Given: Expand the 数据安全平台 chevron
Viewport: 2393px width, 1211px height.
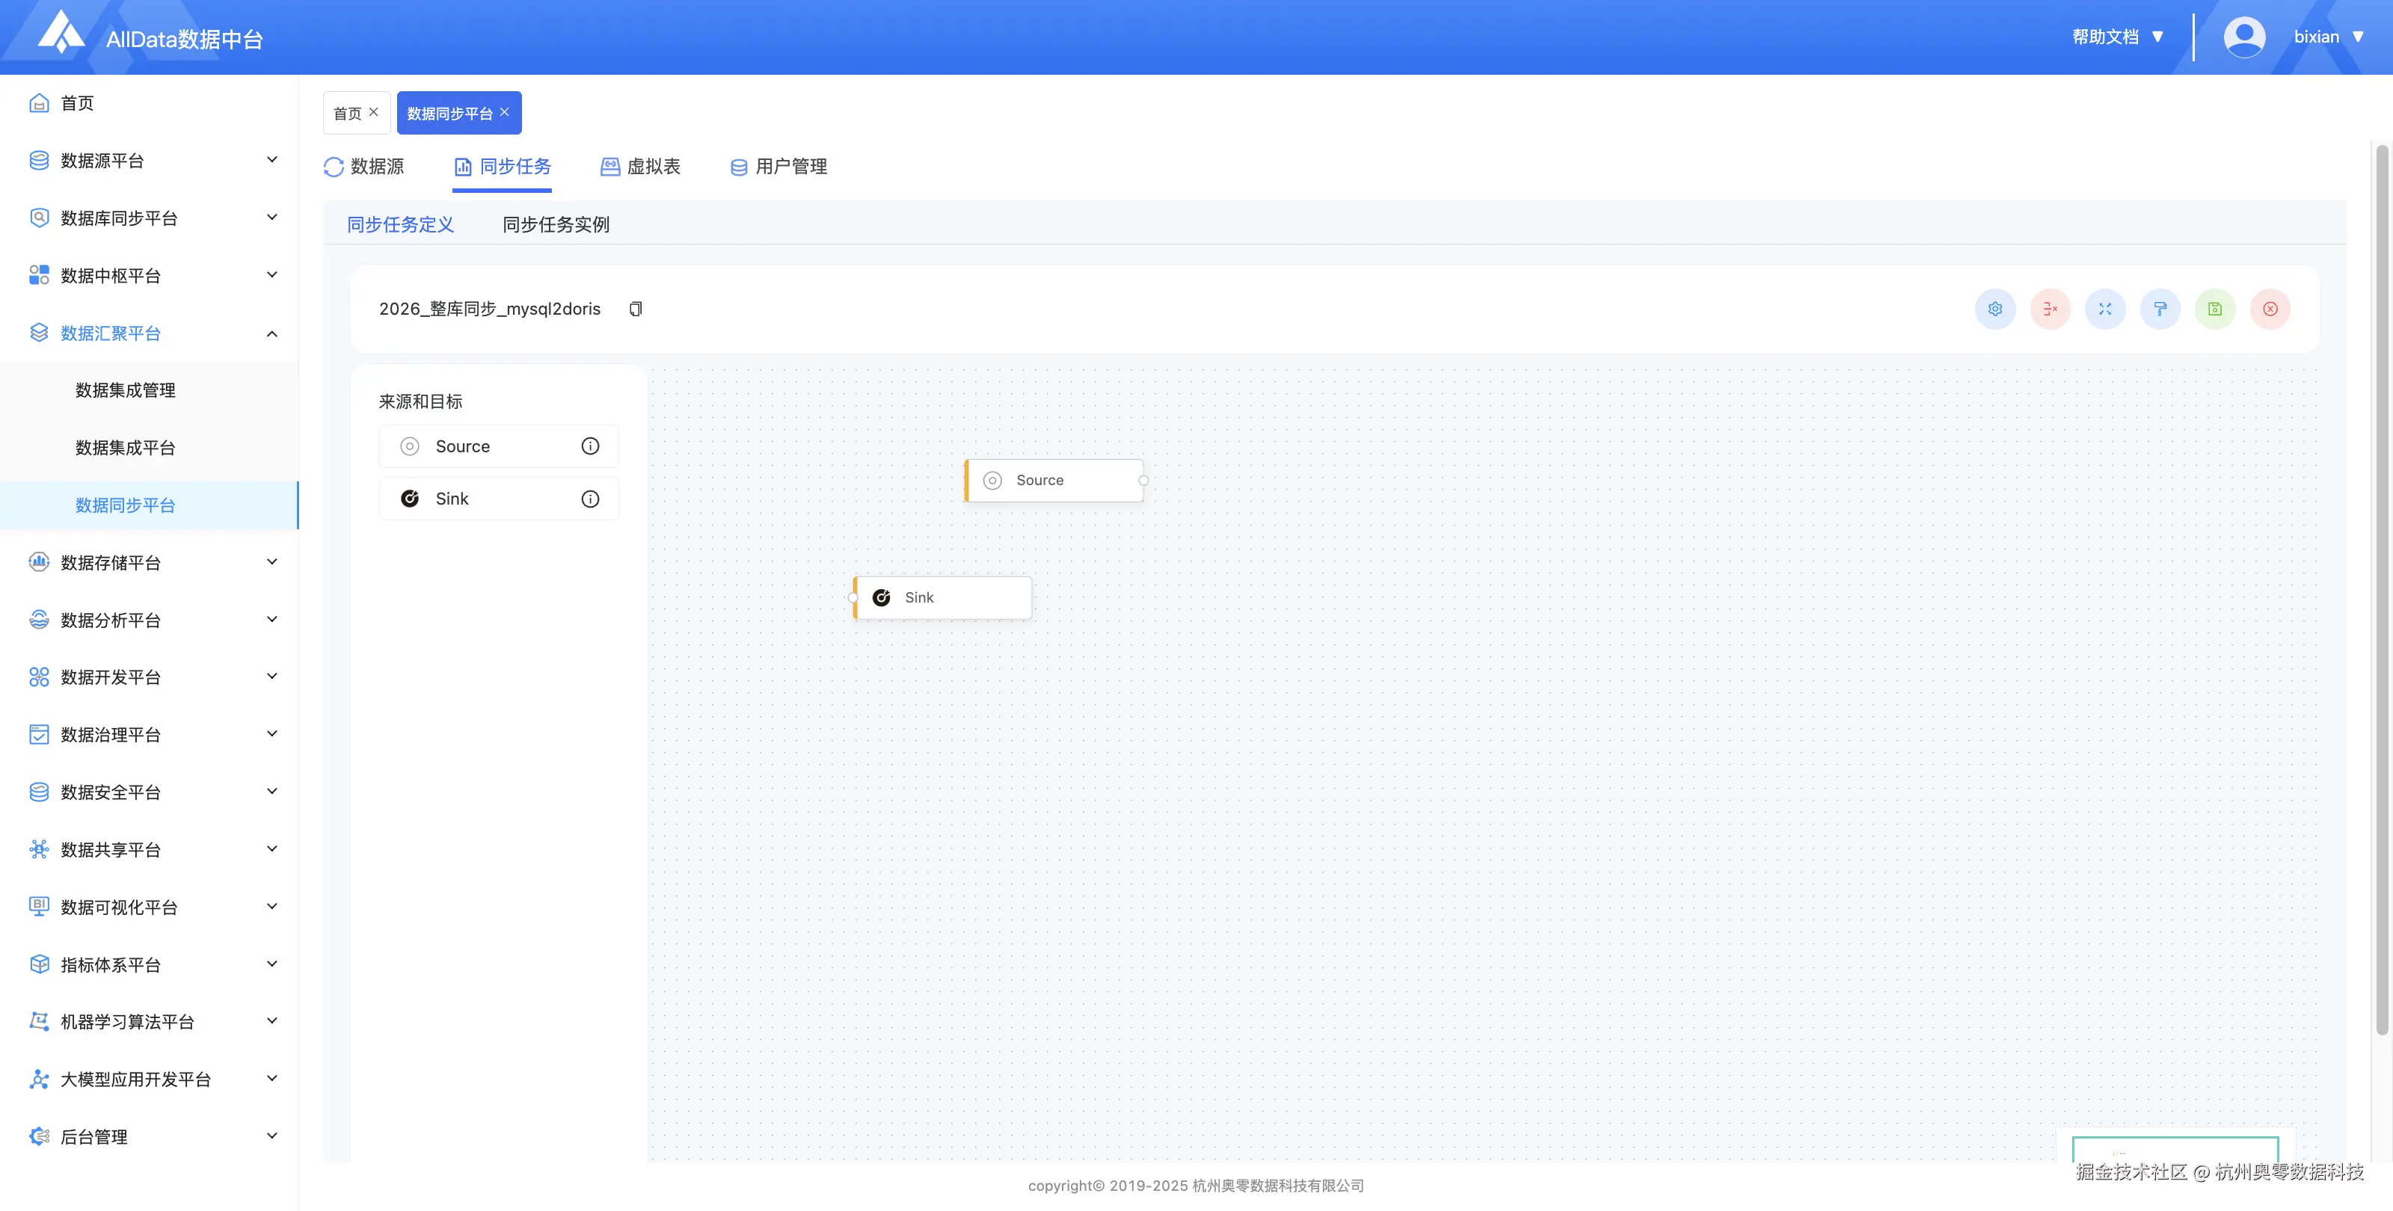Looking at the screenshot, I should click(x=272, y=791).
